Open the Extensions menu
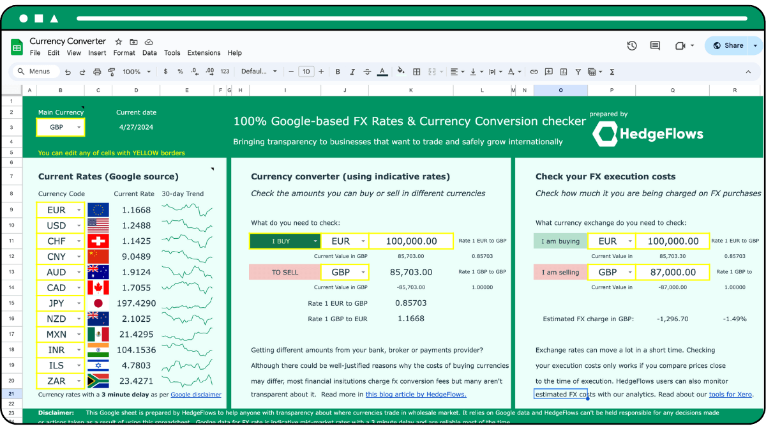 [x=204, y=52]
